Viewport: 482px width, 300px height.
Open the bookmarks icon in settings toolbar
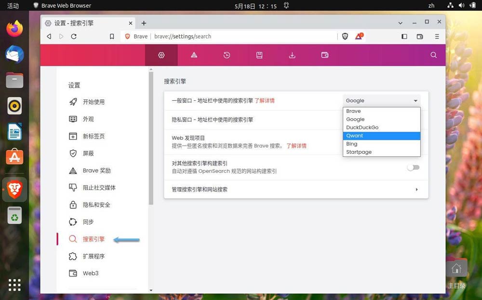click(x=259, y=55)
